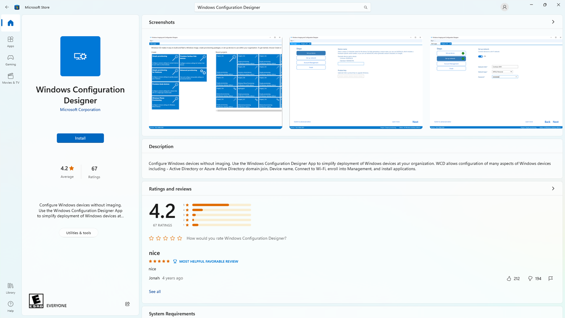Open the Microsoft Corporation publisher link
565x318 pixels.
80,110
